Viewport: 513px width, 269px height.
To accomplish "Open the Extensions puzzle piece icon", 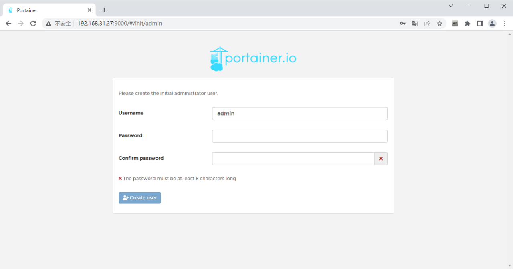I will click(467, 23).
